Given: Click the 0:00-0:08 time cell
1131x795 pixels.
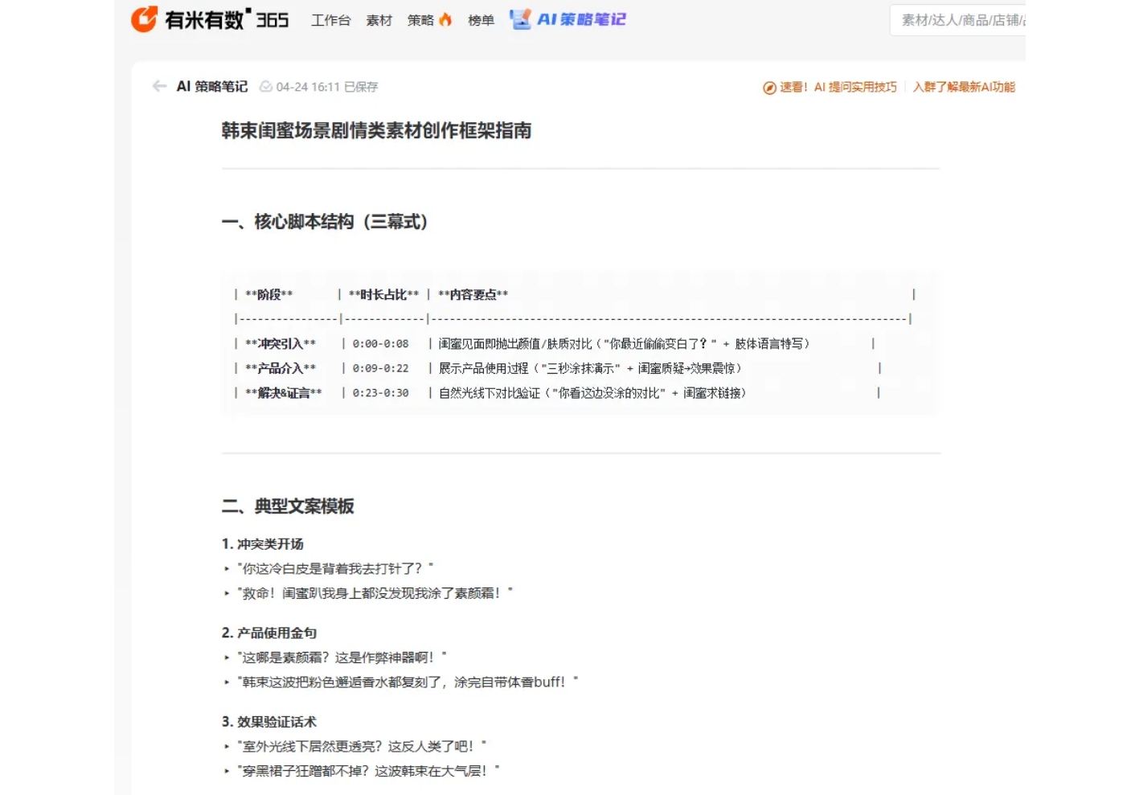Looking at the screenshot, I should tap(380, 344).
